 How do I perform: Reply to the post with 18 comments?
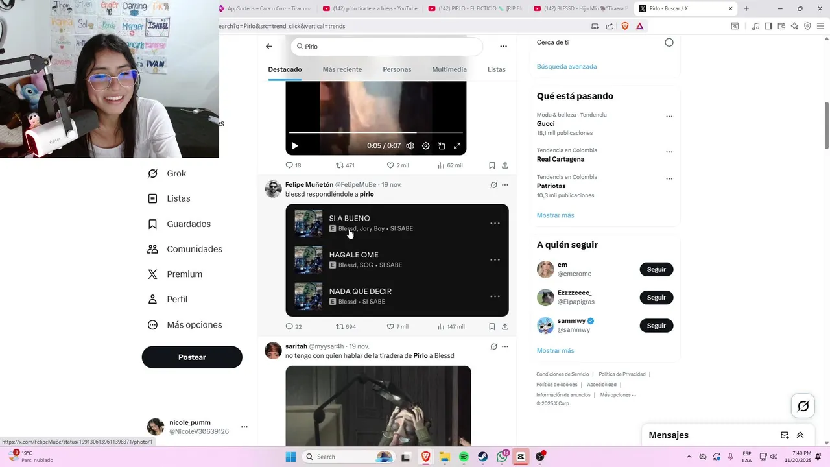click(x=293, y=165)
